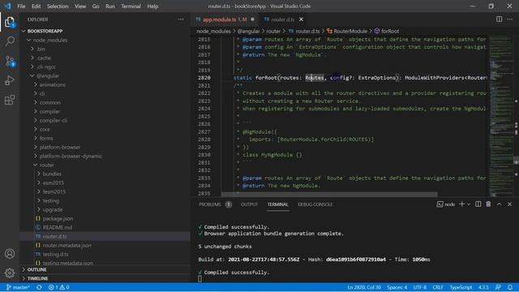Click the Ln 2820, Col 30 indicator
The image size is (519, 292).
pos(364,287)
